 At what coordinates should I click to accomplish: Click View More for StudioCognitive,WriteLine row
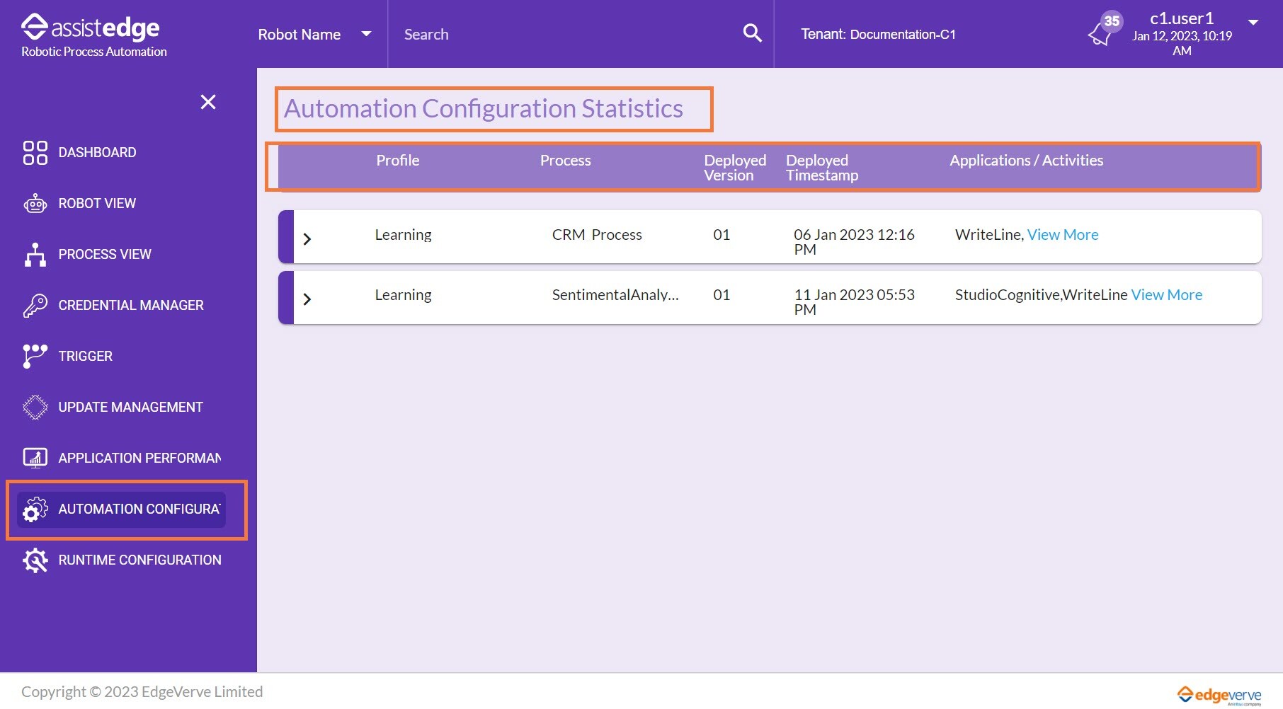[x=1167, y=295]
